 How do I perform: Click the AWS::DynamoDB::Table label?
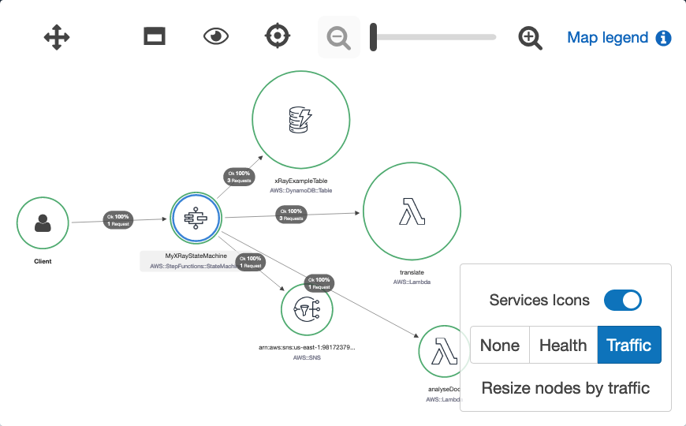click(x=301, y=190)
